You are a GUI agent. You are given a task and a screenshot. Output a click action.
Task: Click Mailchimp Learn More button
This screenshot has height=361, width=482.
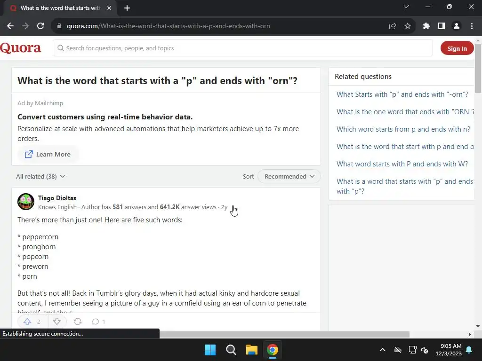point(48,154)
